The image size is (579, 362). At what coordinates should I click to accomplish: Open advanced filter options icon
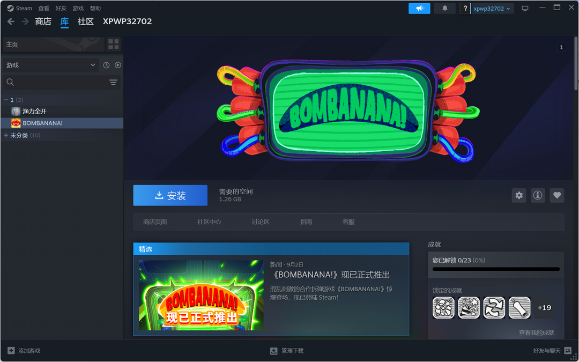click(x=113, y=83)
